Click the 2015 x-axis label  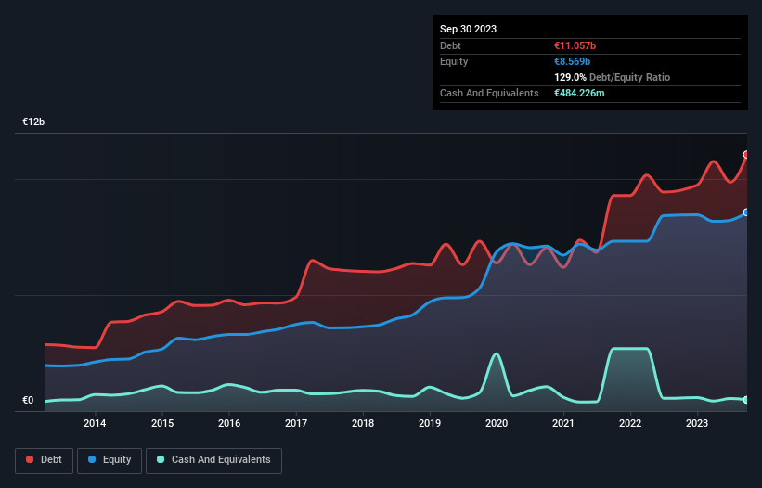click(x=162, y=423)
